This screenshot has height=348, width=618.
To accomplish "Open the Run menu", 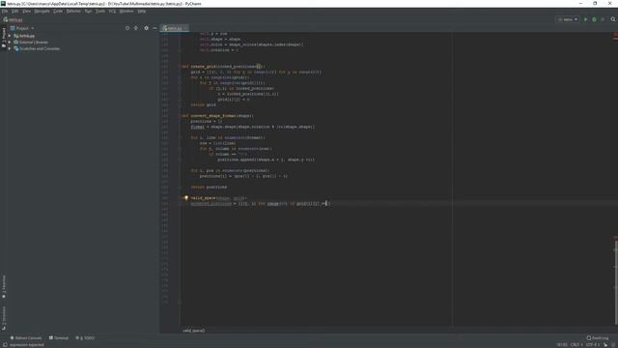I will point(88,11).
